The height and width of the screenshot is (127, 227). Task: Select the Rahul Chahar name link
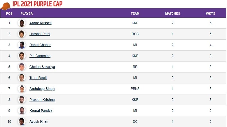click(40, 45)
